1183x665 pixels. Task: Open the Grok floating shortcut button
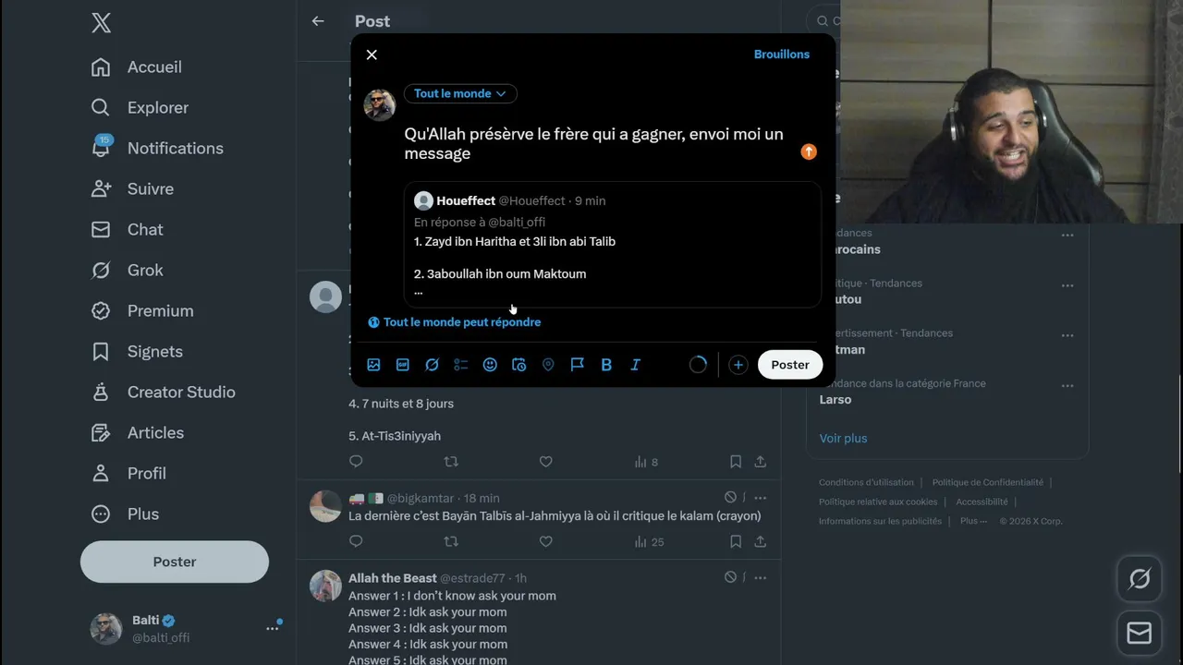point(1140,579)
